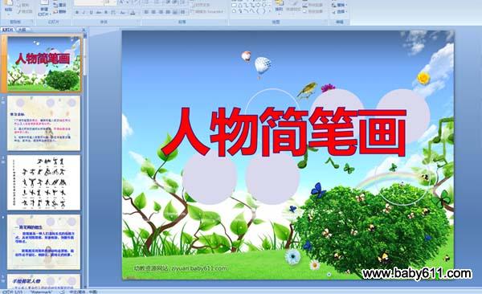Click the New Slide button
The height and width of the screenshot is (294, 482).
pyautogui.click(x=44, y=8)
